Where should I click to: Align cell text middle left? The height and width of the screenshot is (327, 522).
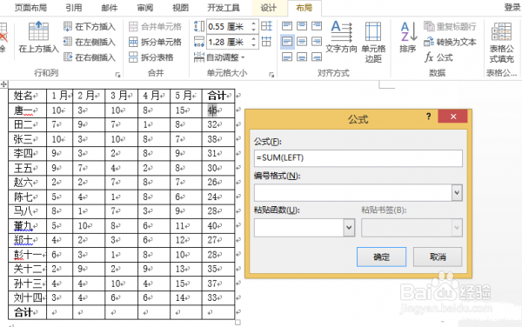287,42
